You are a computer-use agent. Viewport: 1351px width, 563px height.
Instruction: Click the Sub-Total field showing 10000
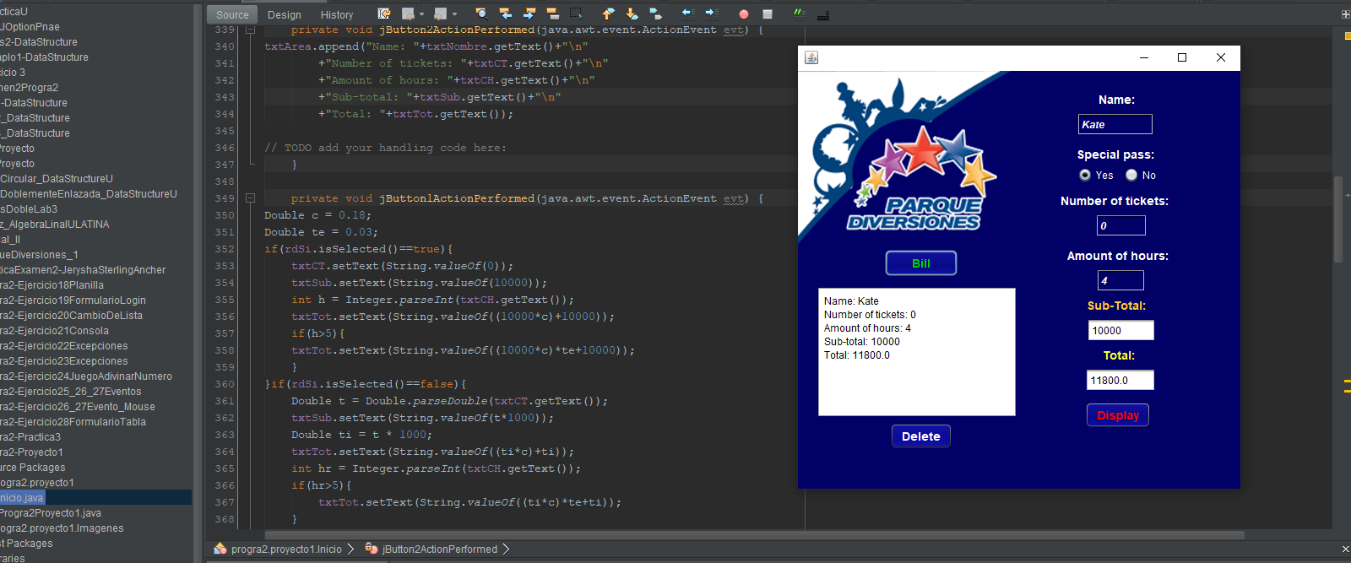point(1121,330)
